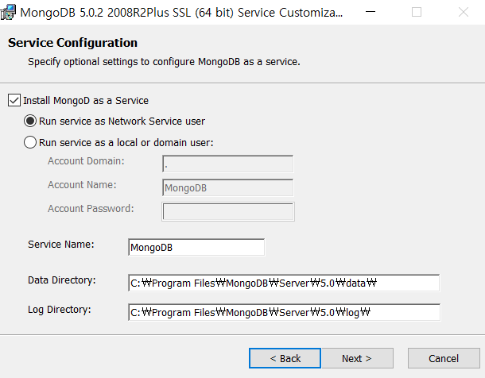Click the Account Password field
Viewport: 485px width, 378px height.
tap(228, 211)
